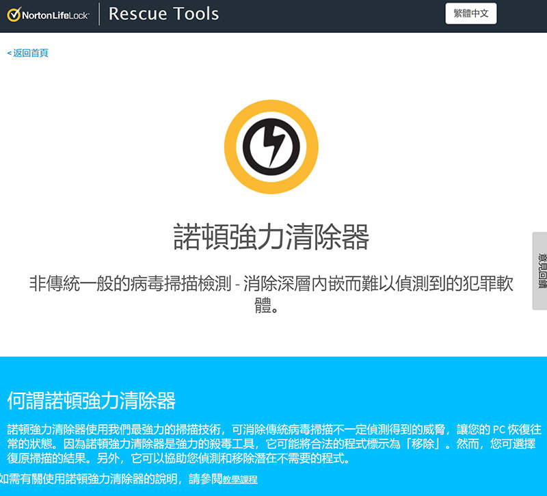This screenshot has width=547, height=496.
Task: Open the 繁體中文 language selector
Action: tap(470, 14)
